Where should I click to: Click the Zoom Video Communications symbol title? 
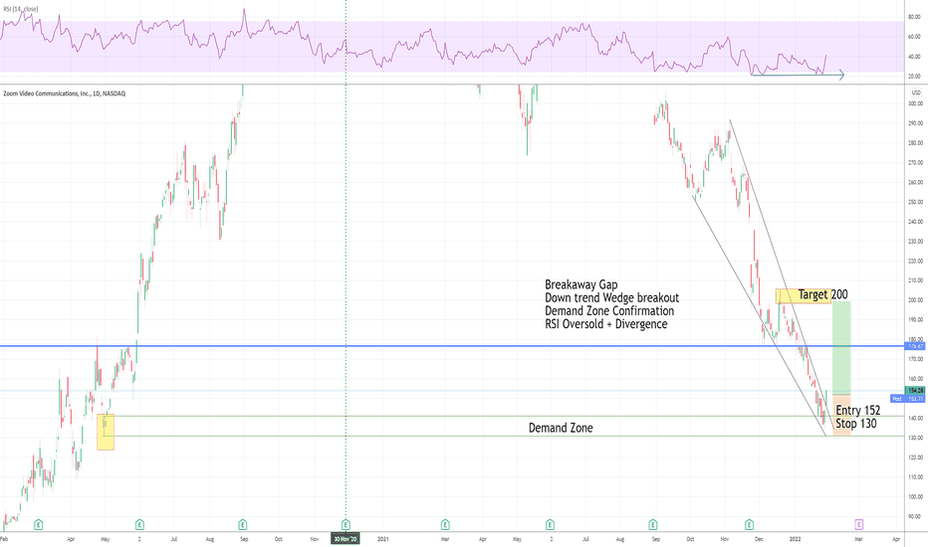click(65, 93)
